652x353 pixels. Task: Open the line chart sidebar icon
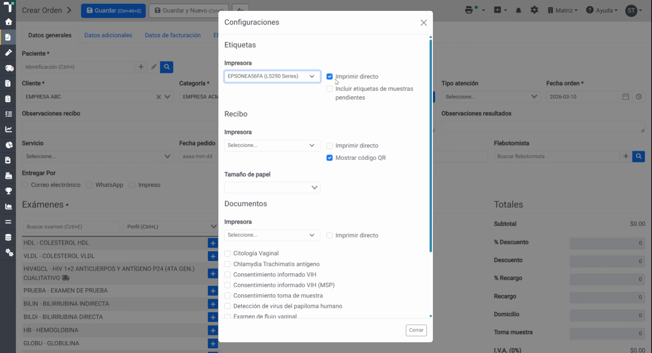point(8,129)
